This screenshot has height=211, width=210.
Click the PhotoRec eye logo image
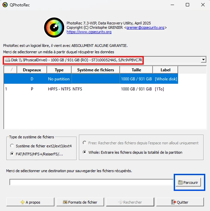[54, 27]
